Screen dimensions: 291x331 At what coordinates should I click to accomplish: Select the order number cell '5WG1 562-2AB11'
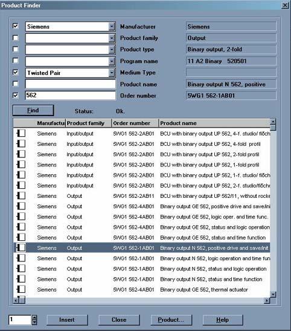pyautogui.click(x=133, y=196)
